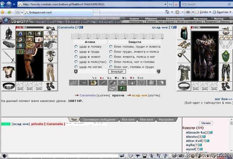The width and height of the screenshot is (233, 159).
Task: Click the music note sound icon
Action: (x=165, y=156)
